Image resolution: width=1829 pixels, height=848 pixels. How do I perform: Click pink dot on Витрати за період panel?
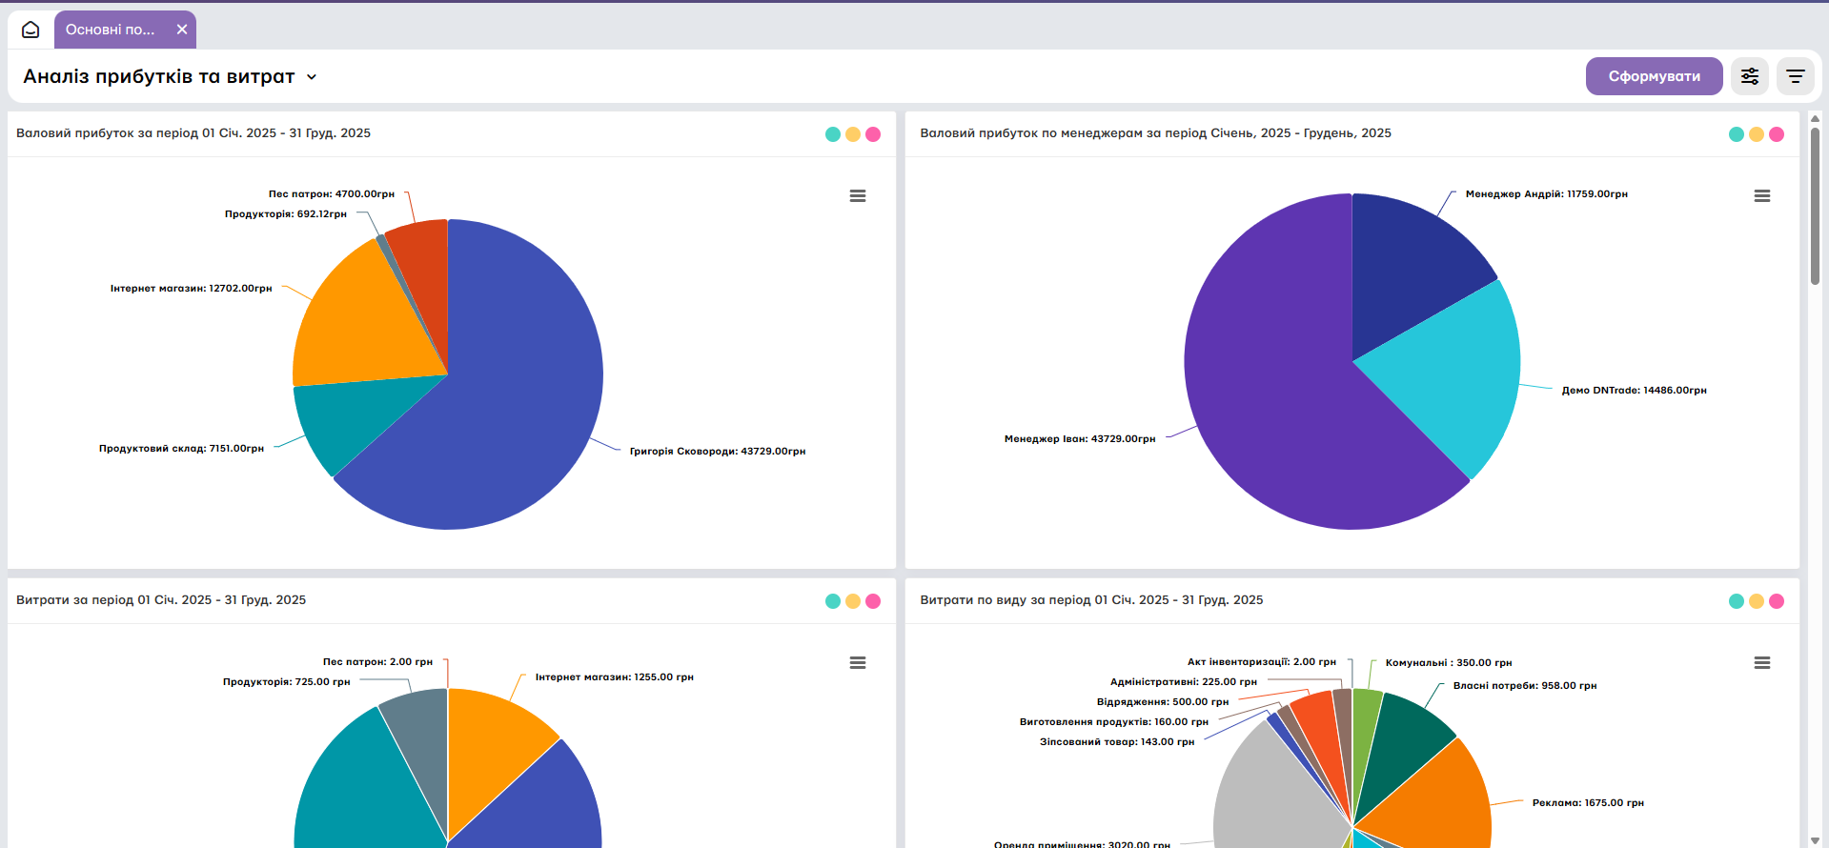pyautogui.click(x=873, y=601)
